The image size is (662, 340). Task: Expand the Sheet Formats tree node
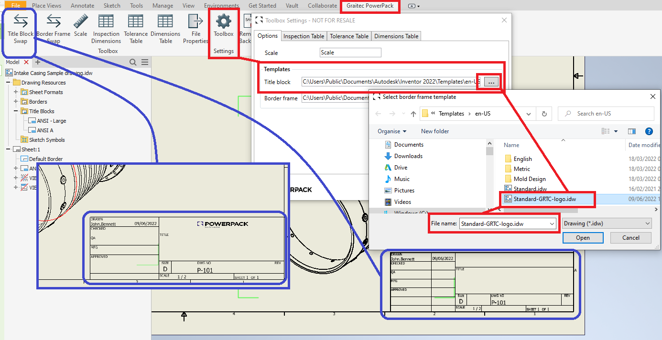16,92
